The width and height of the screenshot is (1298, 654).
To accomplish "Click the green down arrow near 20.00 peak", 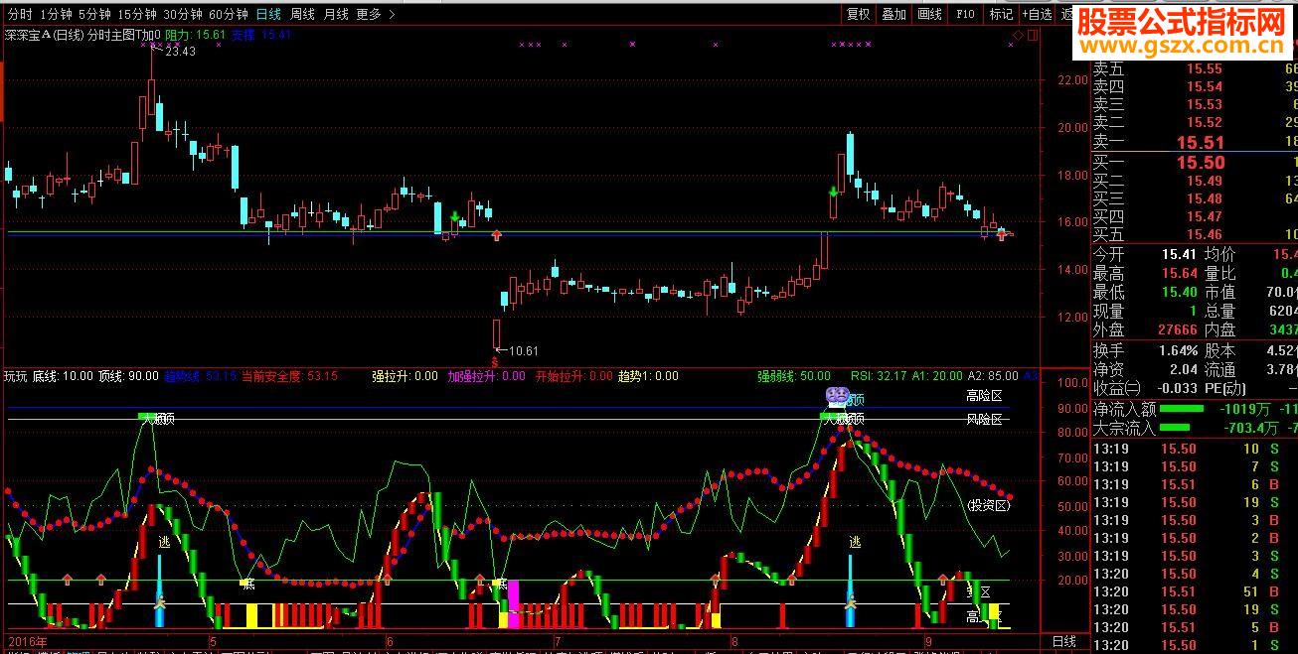I will [x=833, y=192].
